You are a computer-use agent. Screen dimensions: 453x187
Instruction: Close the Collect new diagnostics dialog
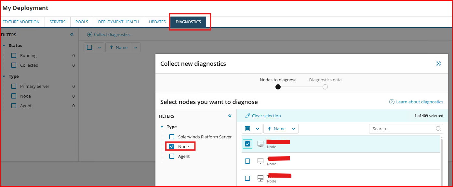[x=438, y=64]
